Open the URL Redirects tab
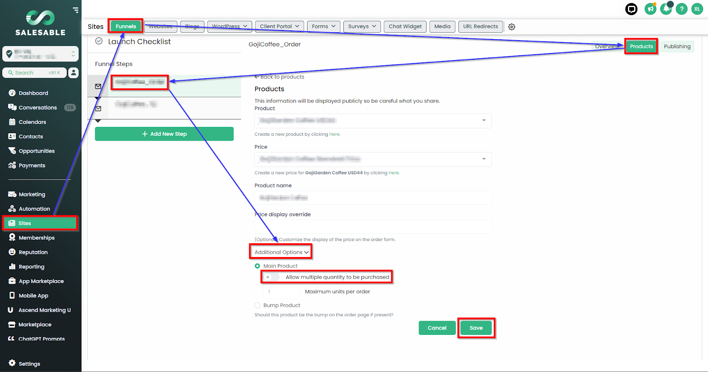708x372 pixels. pyautogui.click(x=481, y=27)
